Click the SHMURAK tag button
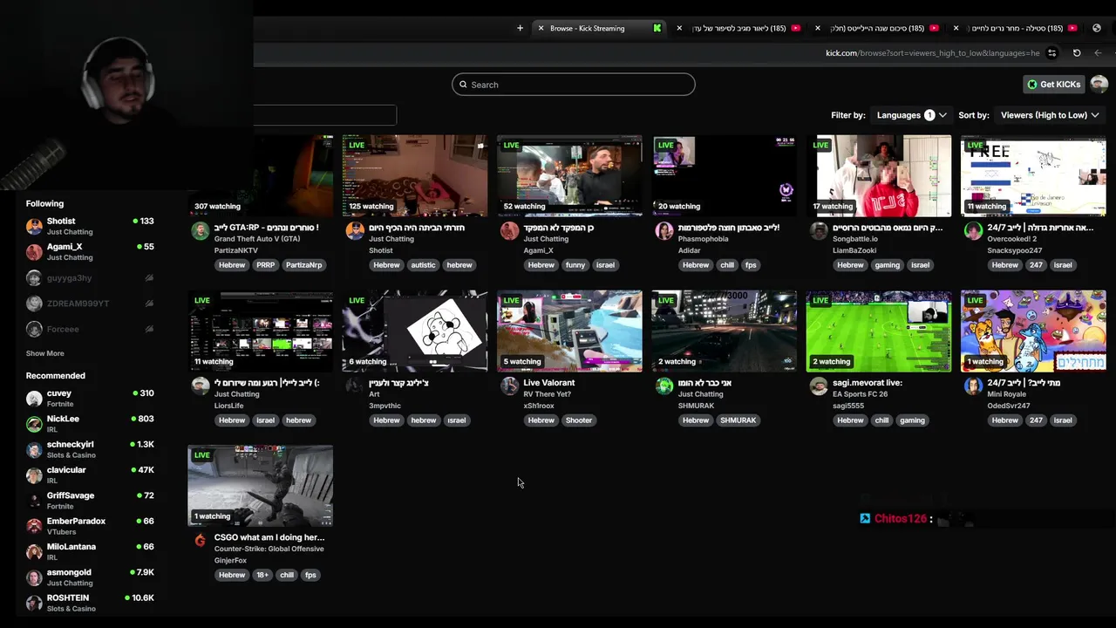The width and height of the screenshot is (1116, 628). pos(738,420)
